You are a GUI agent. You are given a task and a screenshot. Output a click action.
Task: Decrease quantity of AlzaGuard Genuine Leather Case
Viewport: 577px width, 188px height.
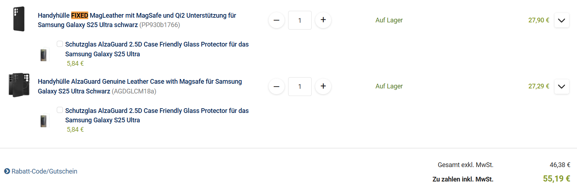tap(277, 87)
